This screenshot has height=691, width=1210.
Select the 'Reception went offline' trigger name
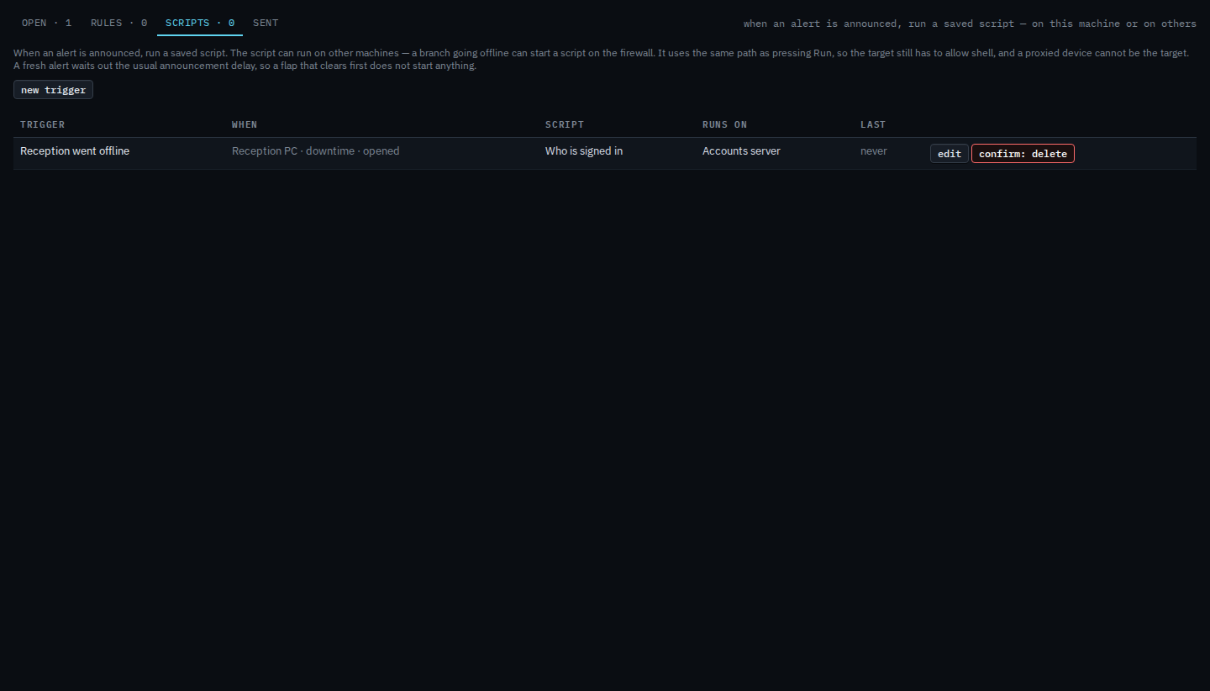point(75,151)
